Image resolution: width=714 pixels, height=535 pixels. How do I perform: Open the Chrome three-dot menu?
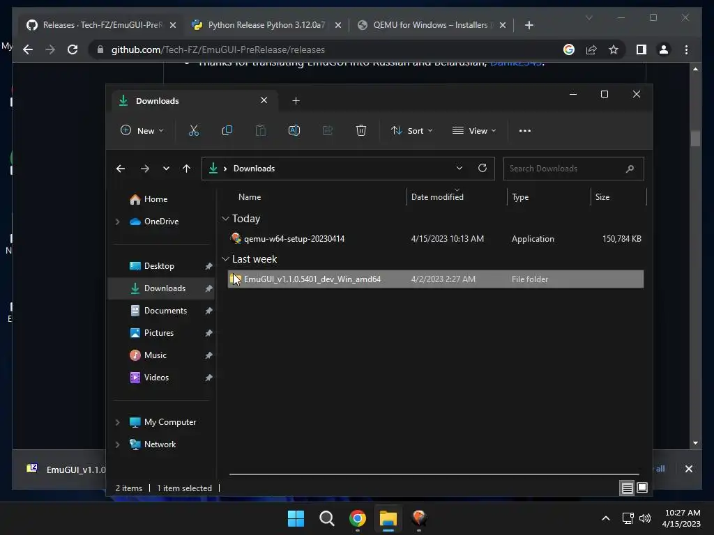(x=686, y=49)
